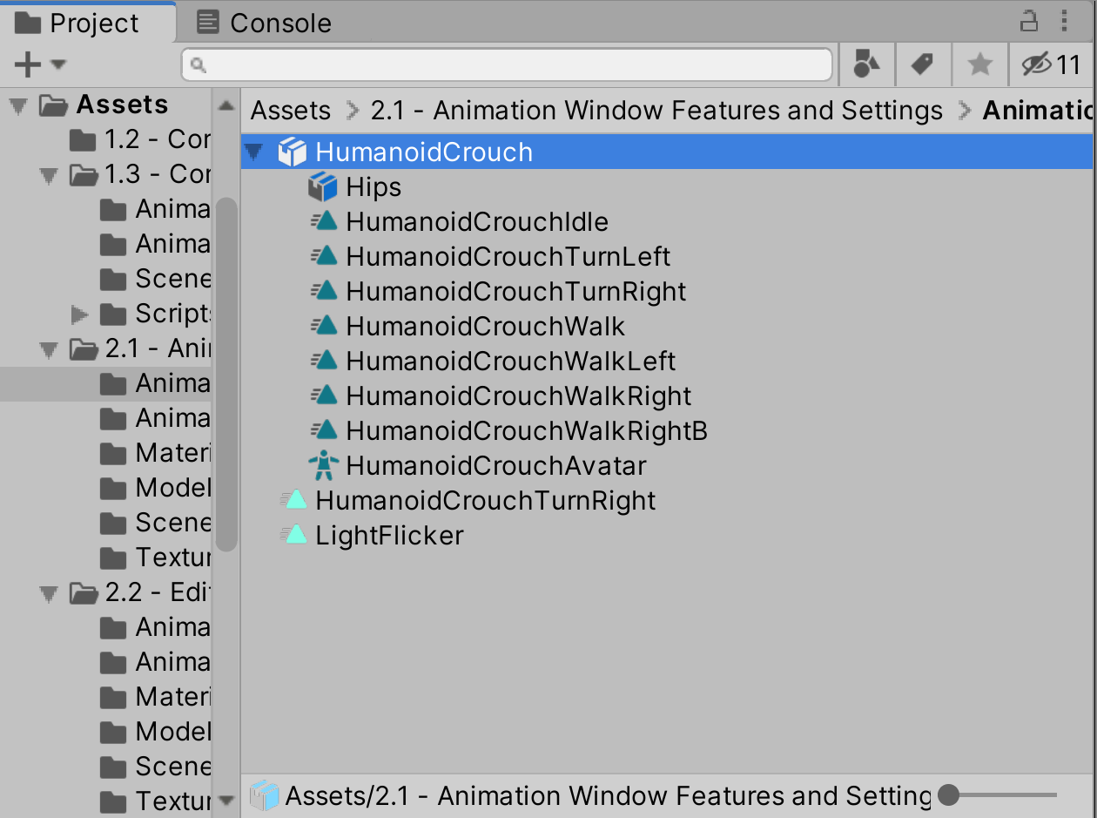The height and width of the screenshot is (818, 1097).
Task: Click the Hips mesh object icon
Action: [x=323, y=187]
